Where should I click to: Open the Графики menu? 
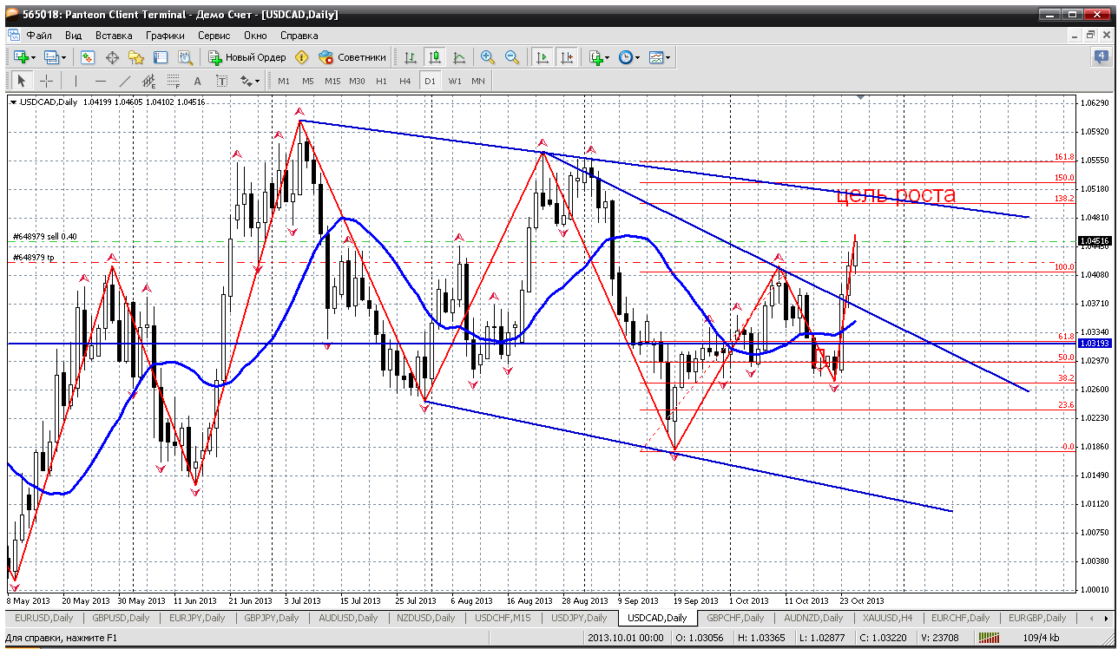pyautogui.click(x=165, y=36)
